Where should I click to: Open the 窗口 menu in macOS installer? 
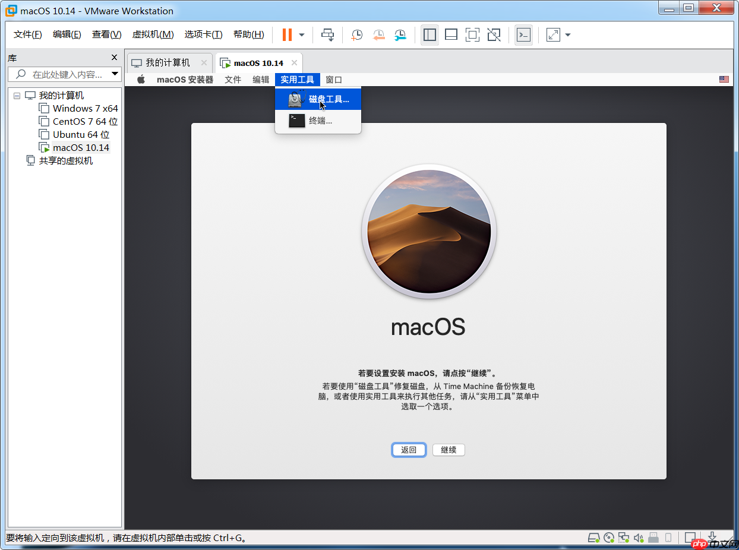pos(333,79)
